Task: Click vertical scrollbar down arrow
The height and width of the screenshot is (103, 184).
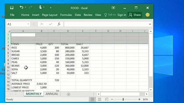Action: pos(151,90)
